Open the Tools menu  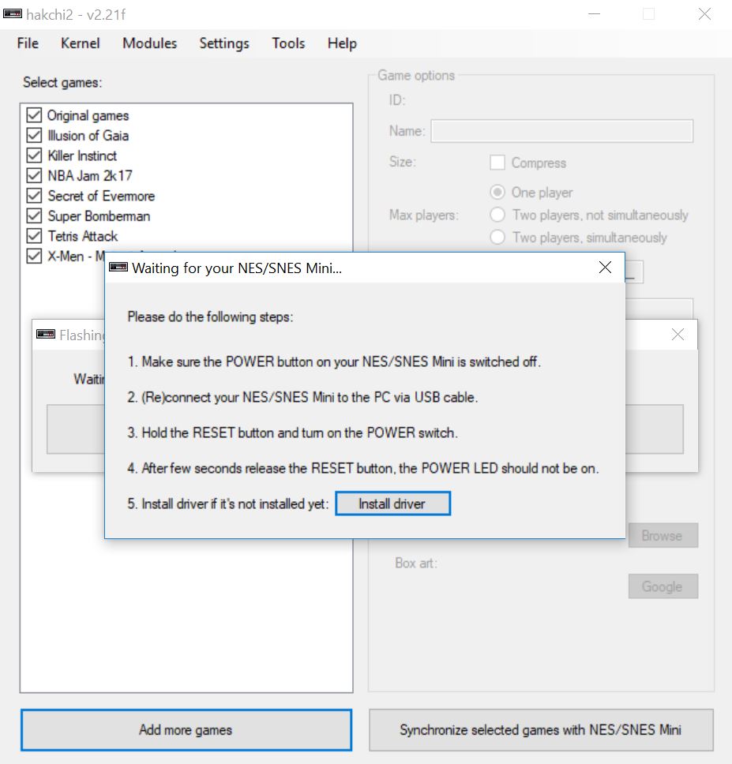point(288,43)
